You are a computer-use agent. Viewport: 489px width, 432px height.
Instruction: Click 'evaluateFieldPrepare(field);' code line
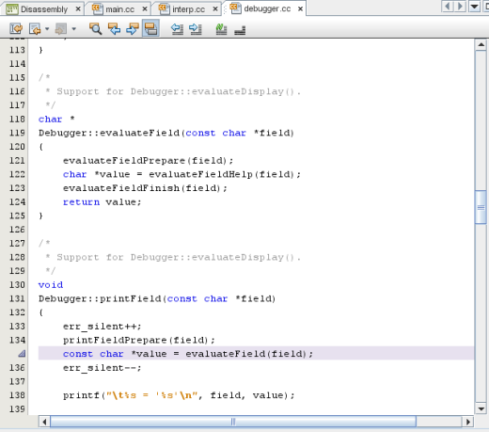(148, 161)
